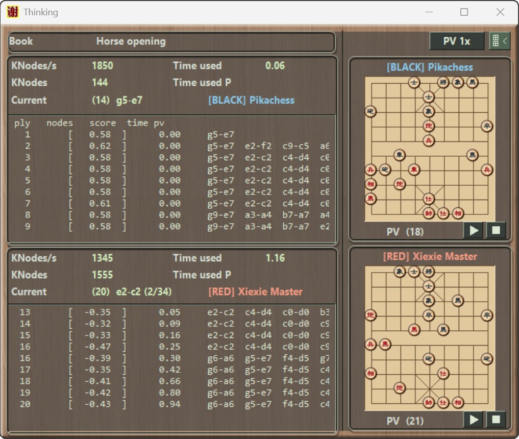
Task: Select the ply 16 row with score -0.39
Action: [171, 358]
